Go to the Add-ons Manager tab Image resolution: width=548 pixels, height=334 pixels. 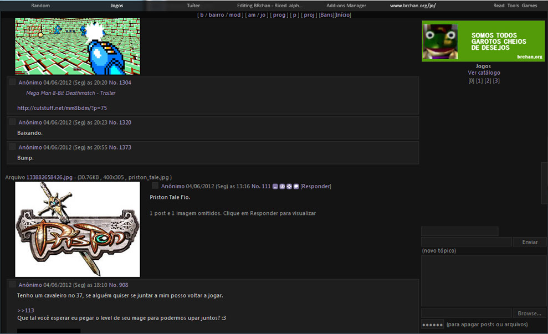(x=346, y=6)
